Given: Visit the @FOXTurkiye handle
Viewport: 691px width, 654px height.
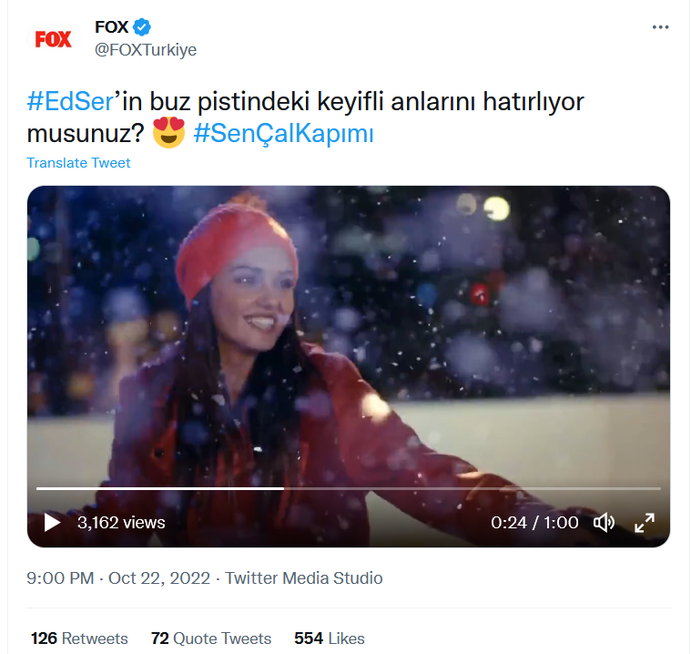Looking at the screenshot, I should (146, 49).
